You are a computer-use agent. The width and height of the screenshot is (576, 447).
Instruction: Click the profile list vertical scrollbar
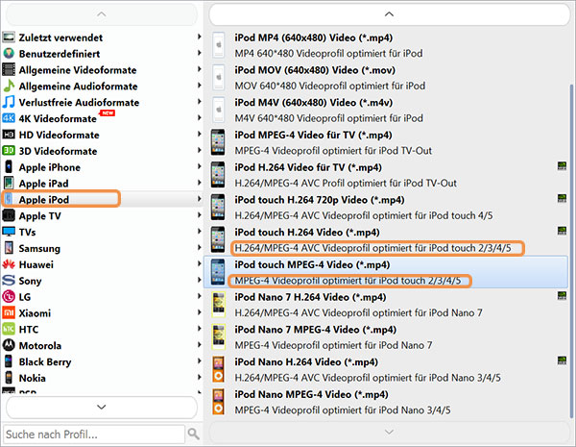[571, 251]
